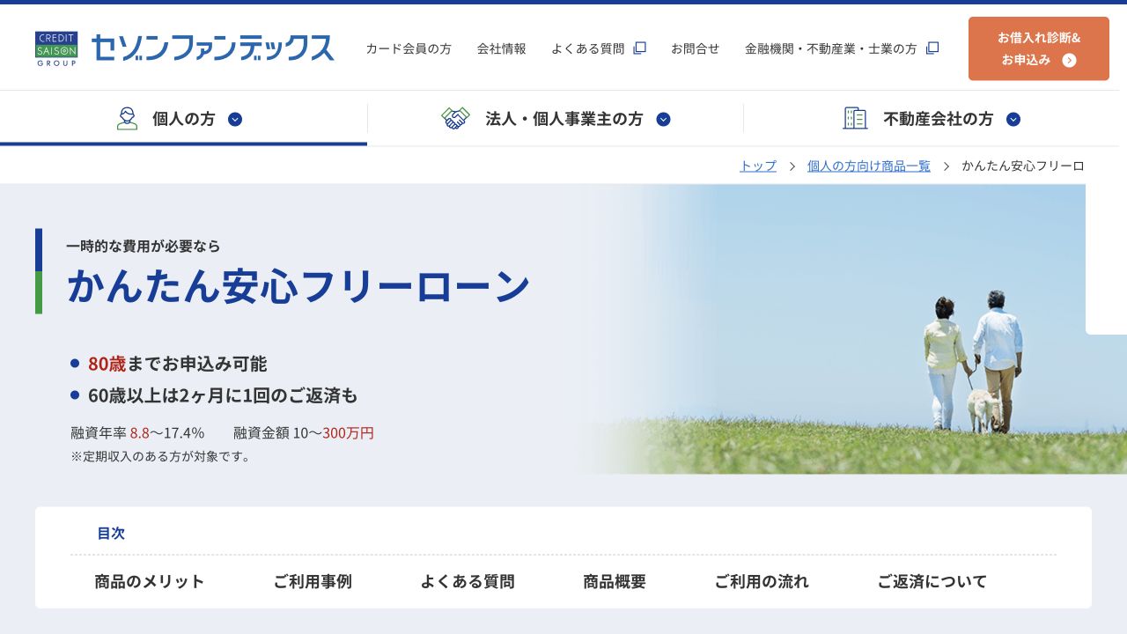Expand the 不動産会社の方 dropdown chevron
1127x634 pixels.
(1013, 119)
